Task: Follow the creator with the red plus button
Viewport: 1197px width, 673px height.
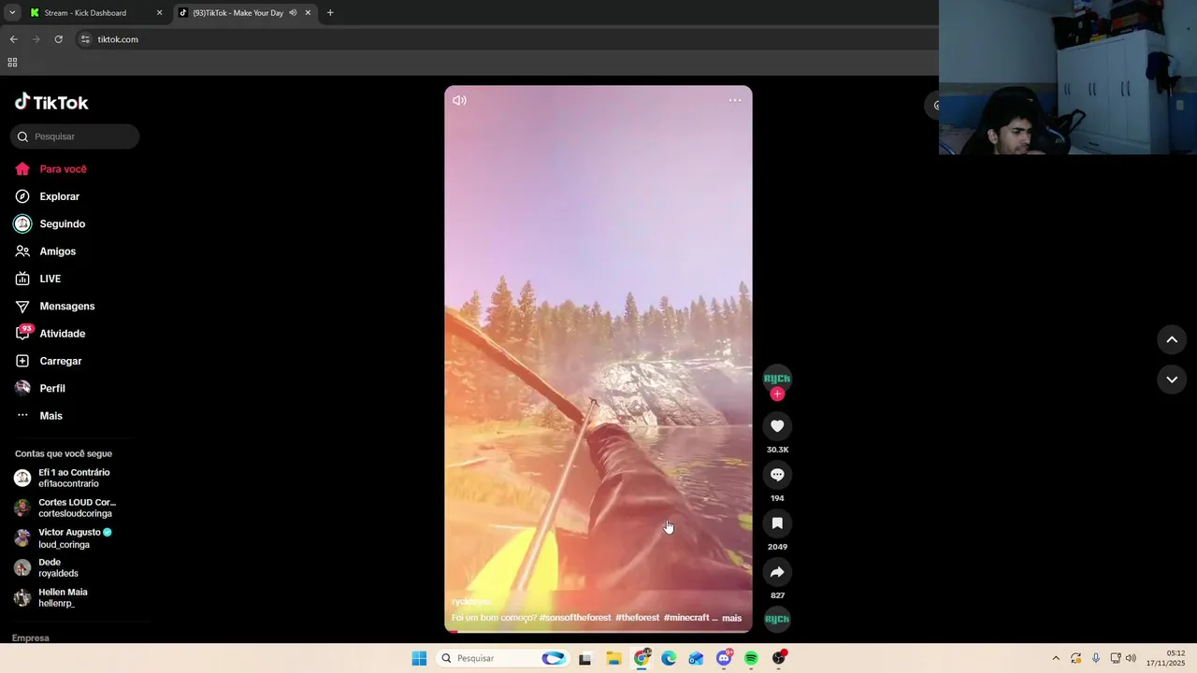Action: (x=777, y=394)
